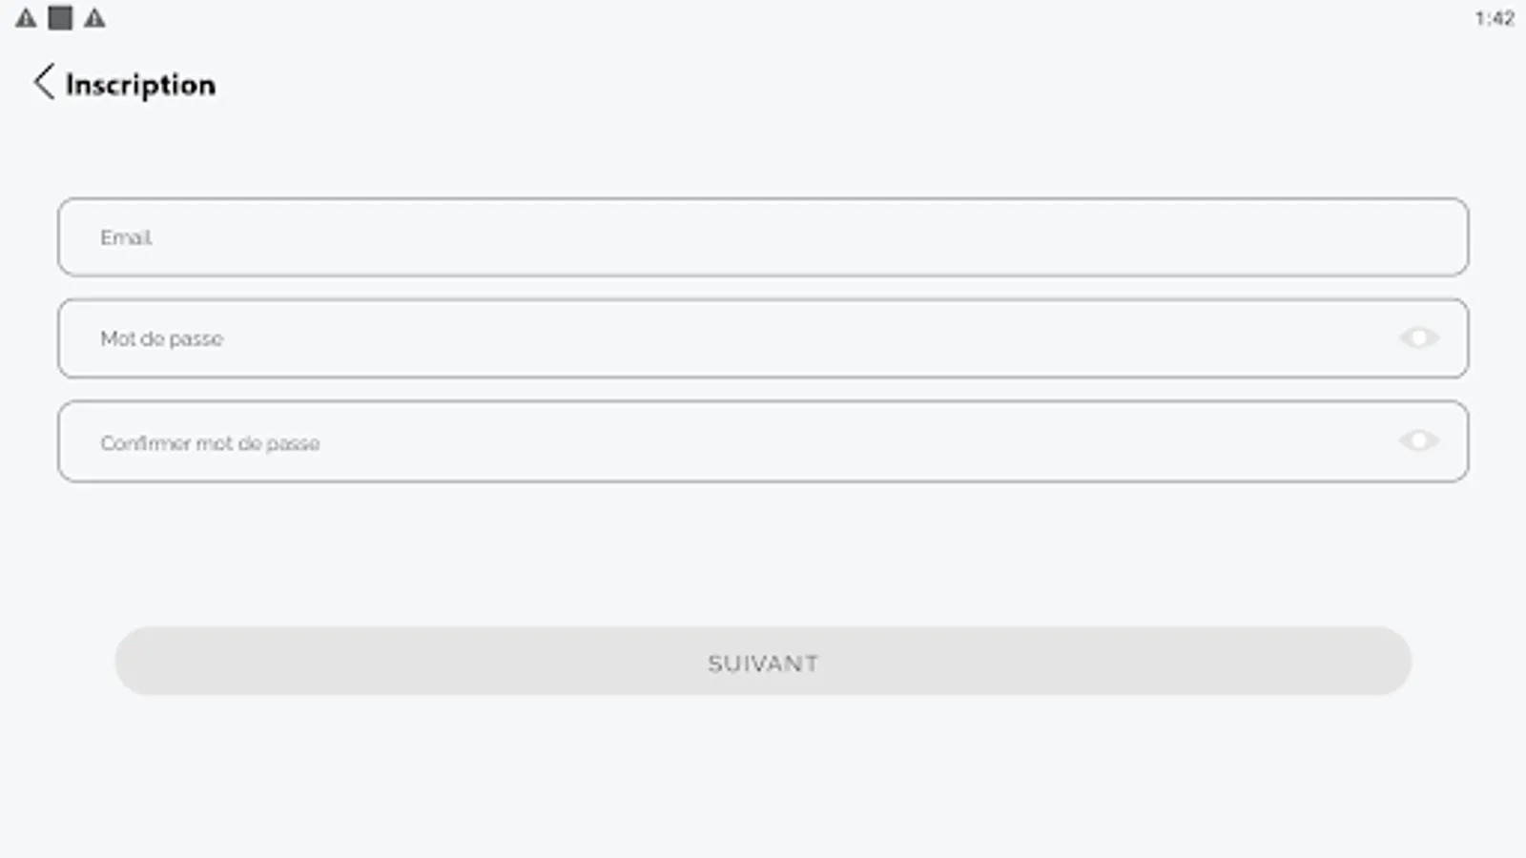Screen dimensions: 1526x858
Task: Click the 'Mot de passe' placeholder label
Action: [x=161, y=339]
